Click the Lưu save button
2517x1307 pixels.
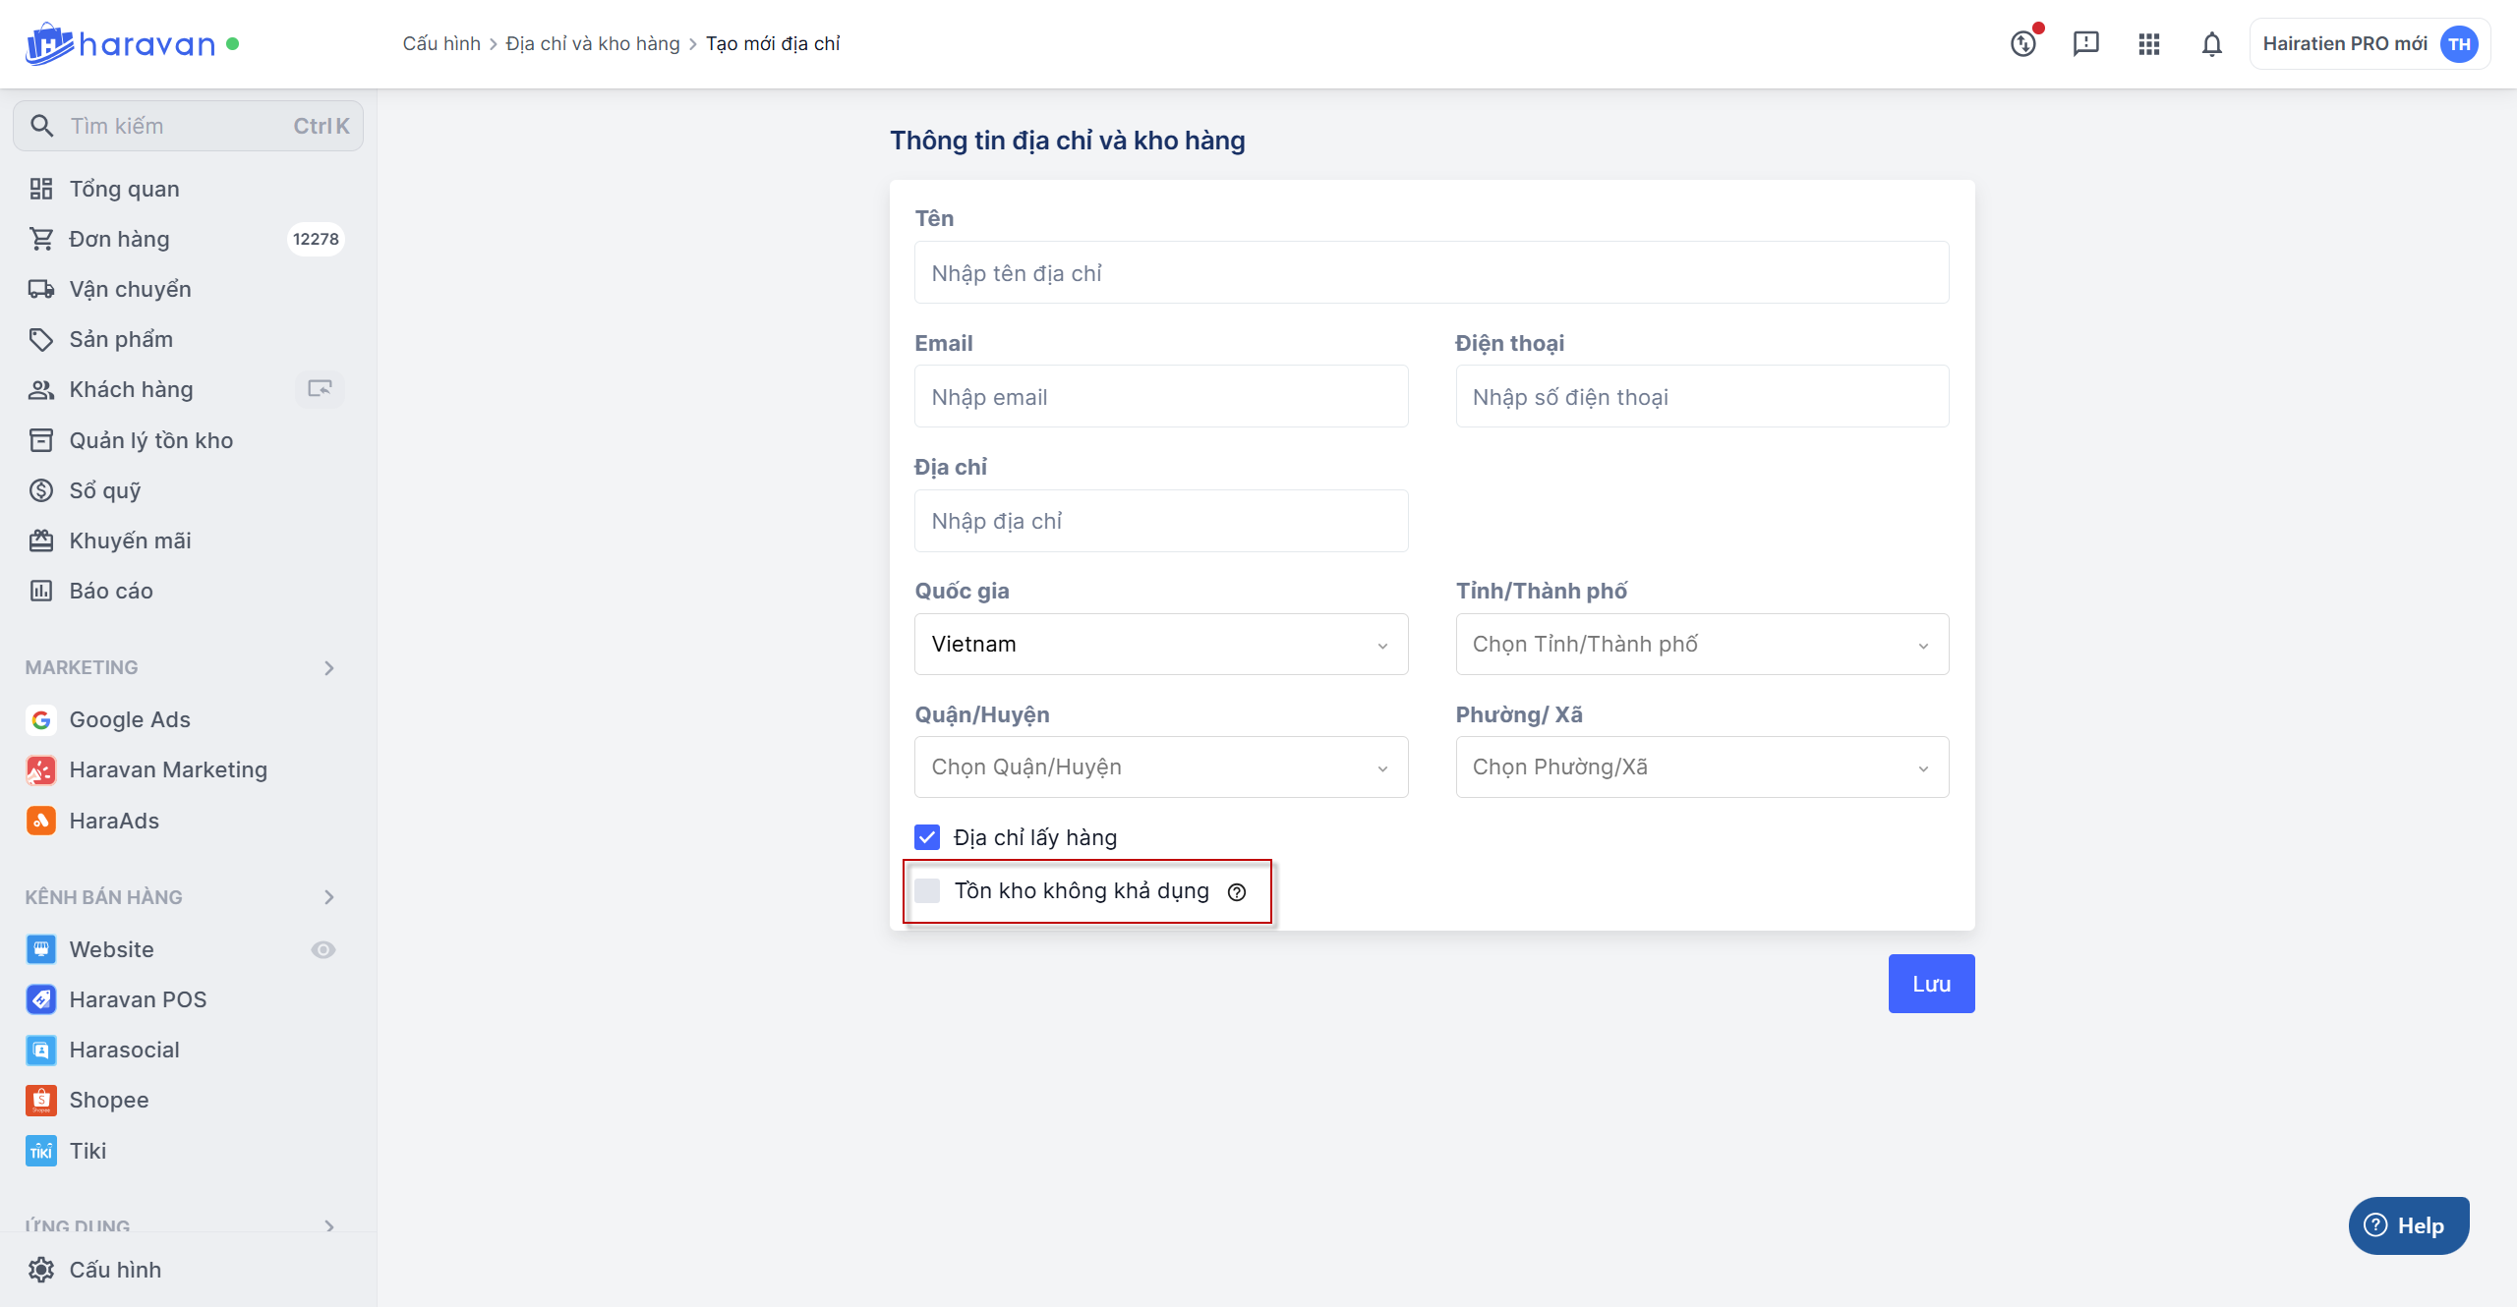coord(1930,984)
